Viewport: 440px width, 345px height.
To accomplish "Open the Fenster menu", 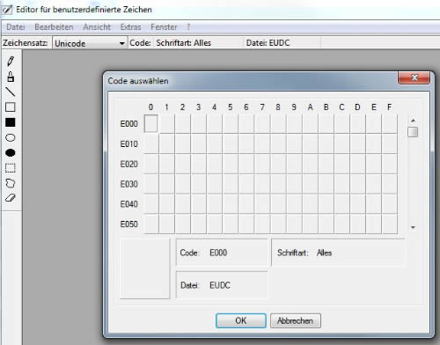I will coord(164,27).
